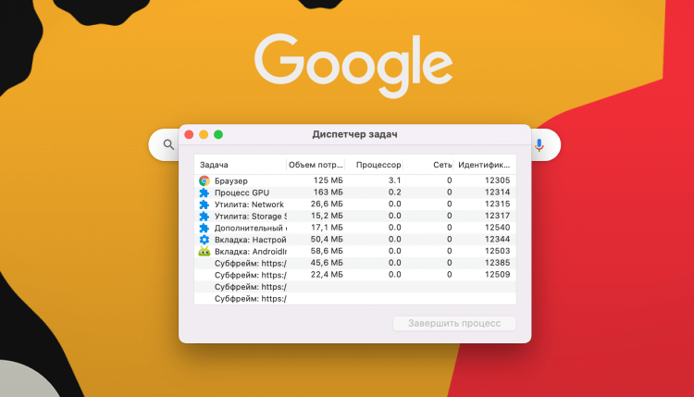Click process ID 12315

[497, 204]
